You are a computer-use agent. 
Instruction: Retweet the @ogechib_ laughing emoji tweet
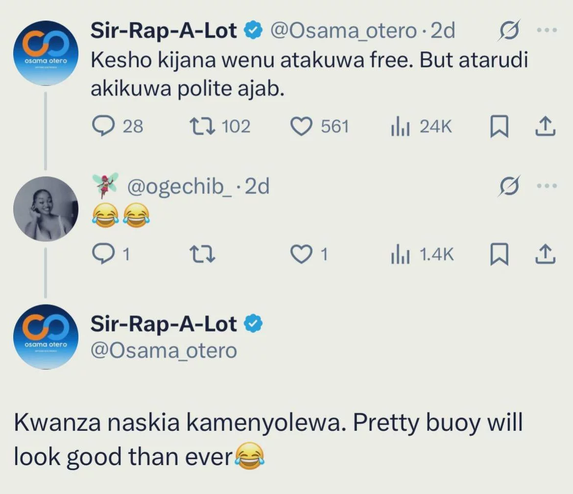[x=201, y=254]
